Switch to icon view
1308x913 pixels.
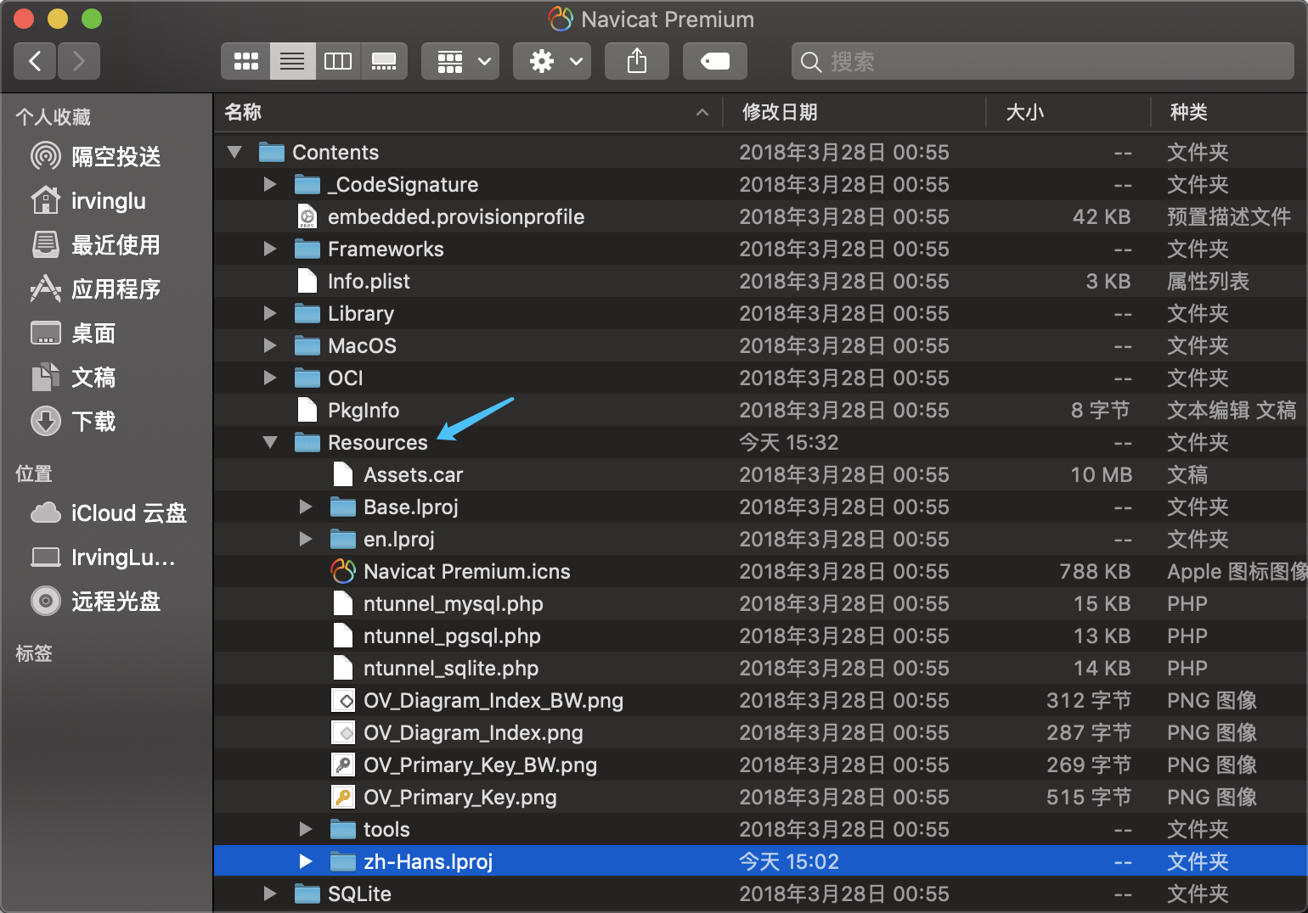[246, 61]
